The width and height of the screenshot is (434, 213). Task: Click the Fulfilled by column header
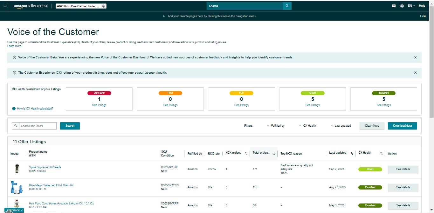[195, 154]
